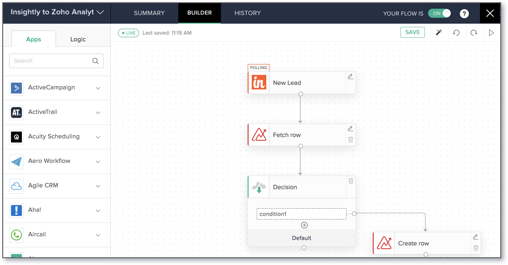Viewport: 508px width, 265px height.
Task: Click the ActiveCampaign app icon
Action: coord(16,88)
